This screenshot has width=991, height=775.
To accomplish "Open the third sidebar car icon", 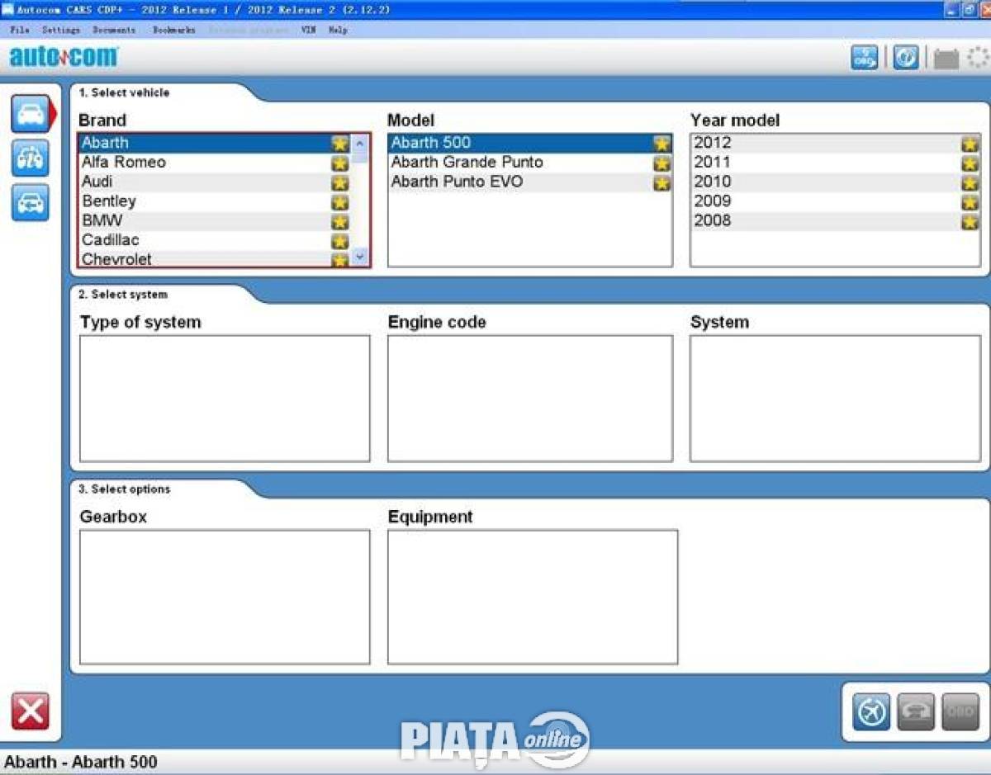I will click(x=31, y=202).
